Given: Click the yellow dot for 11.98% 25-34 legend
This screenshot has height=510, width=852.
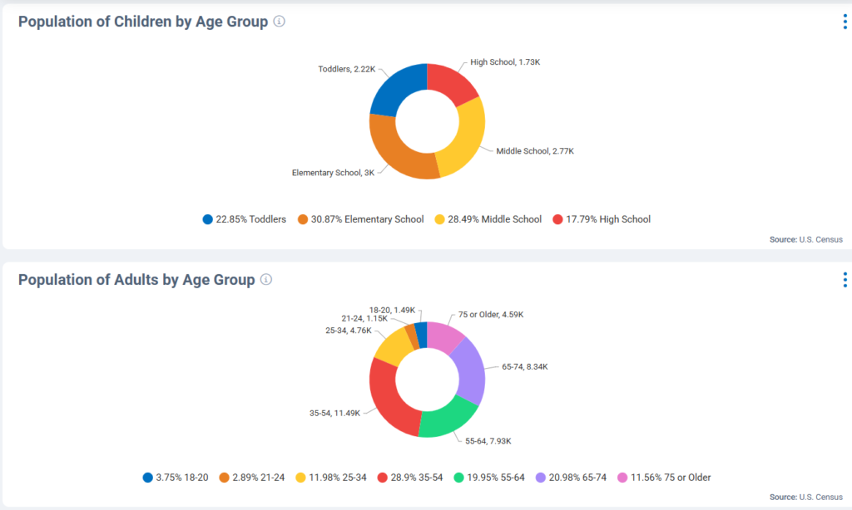Looking at the screenshot, I should click(301, 478).
